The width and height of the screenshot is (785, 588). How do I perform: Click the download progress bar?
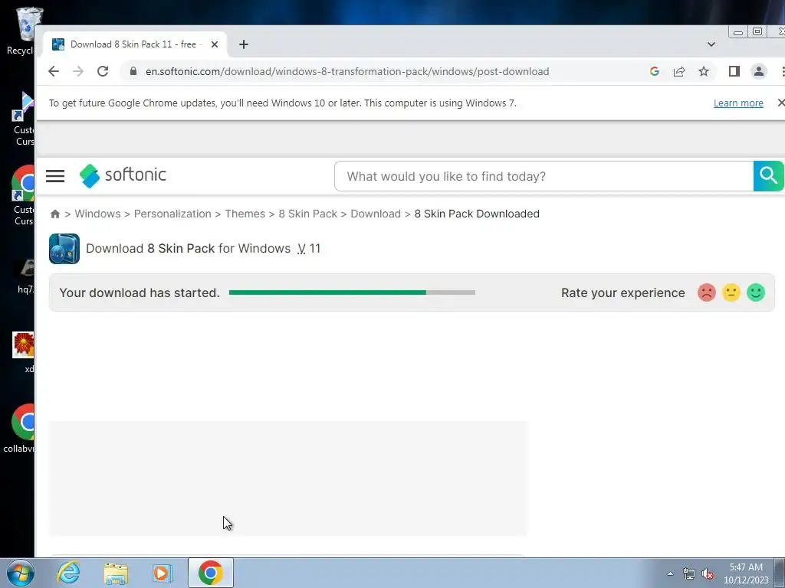352,292
